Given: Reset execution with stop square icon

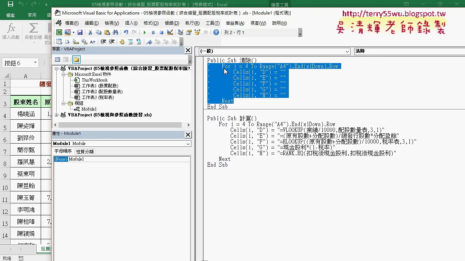Looking at the screenshot, I should point(161,32).
